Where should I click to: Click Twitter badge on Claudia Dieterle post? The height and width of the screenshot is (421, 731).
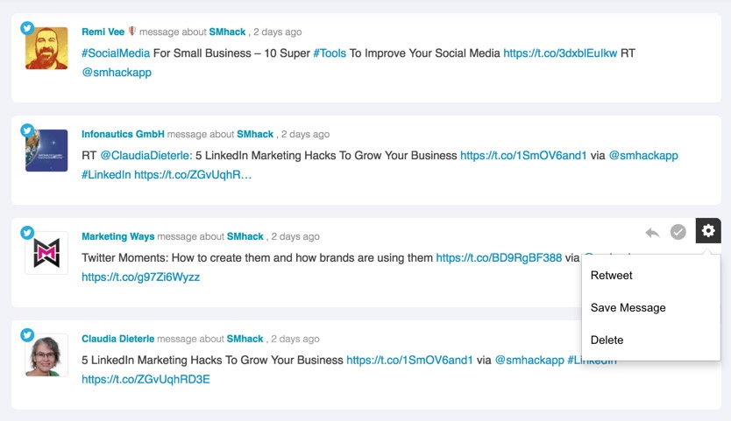pos(27,335)
